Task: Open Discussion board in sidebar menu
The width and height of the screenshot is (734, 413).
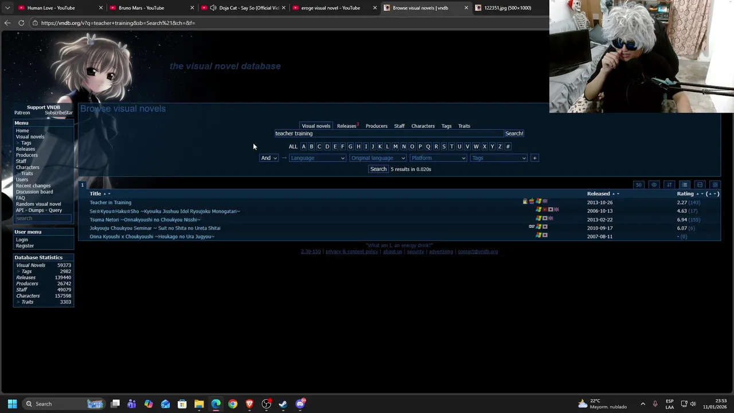Action: pyautogui.click(x=34, y=192)
